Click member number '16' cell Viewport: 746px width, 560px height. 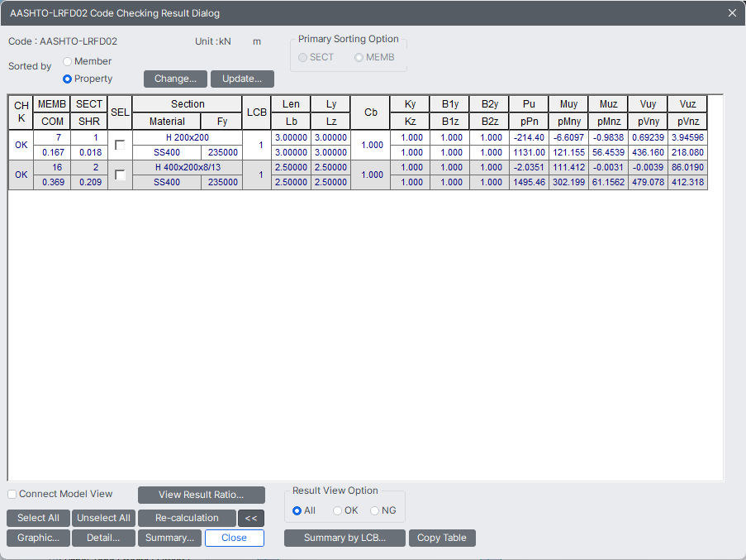pyautogui.click(x=52, y=168)
